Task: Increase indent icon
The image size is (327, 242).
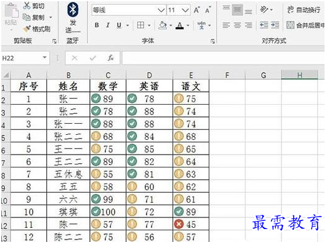Action: pyautogui.click(x=275, y=25)
